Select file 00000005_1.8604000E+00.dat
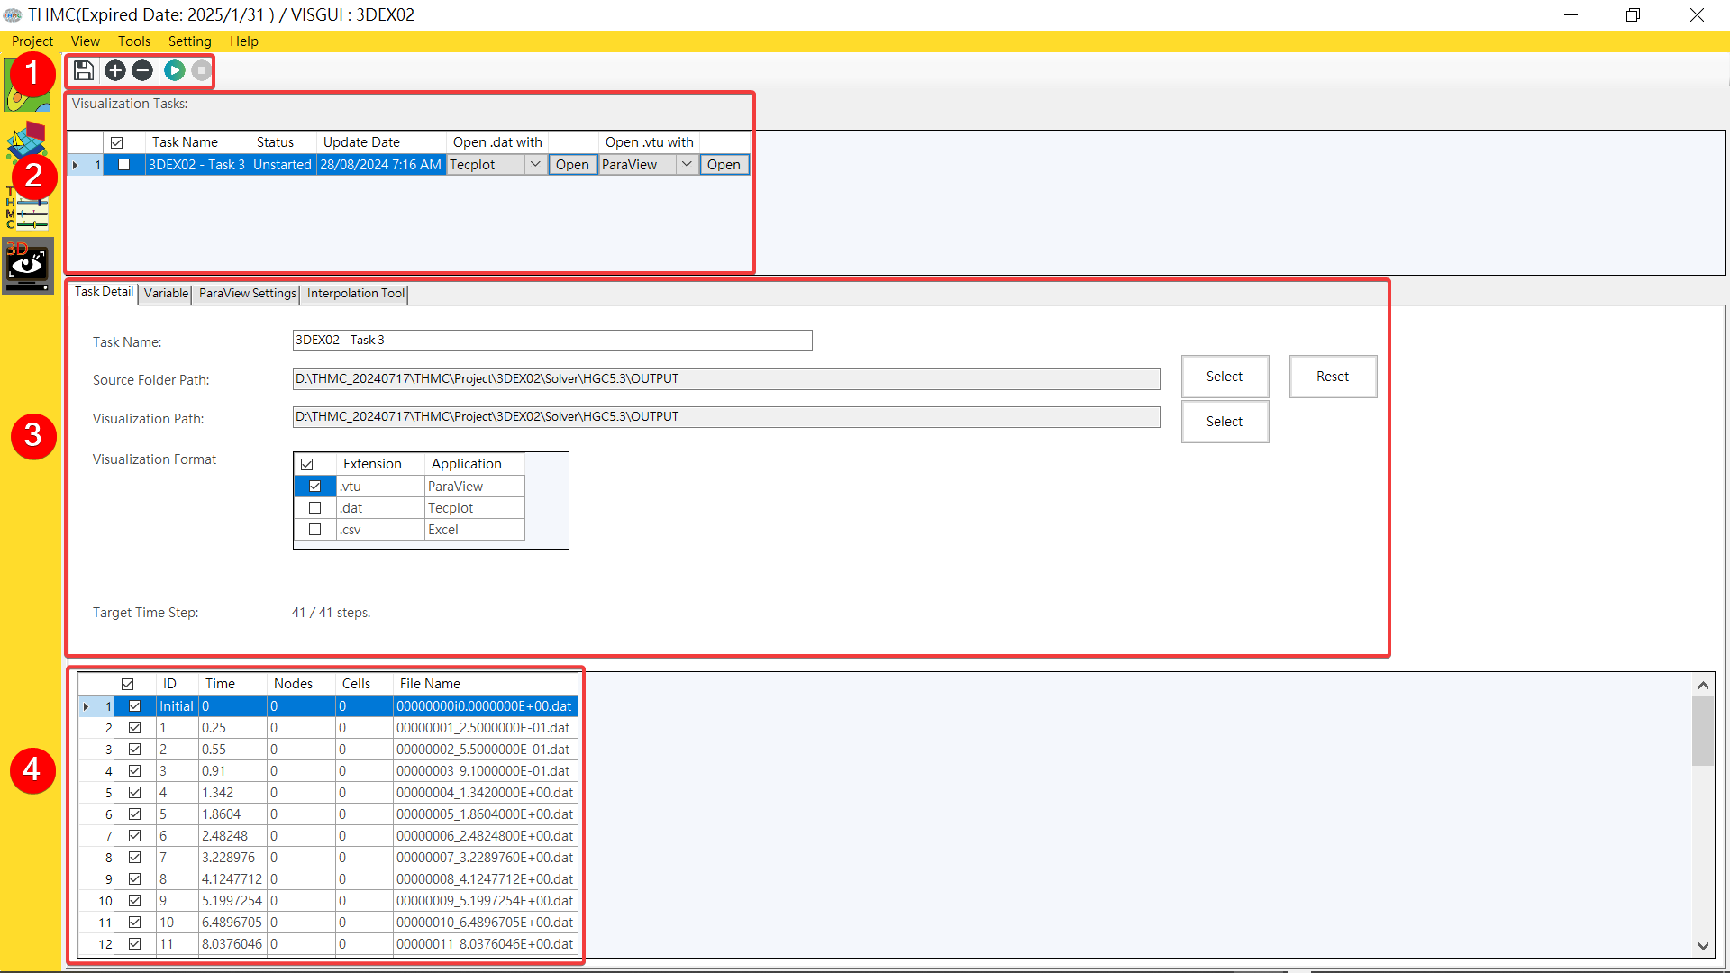The image size is (1730, 973). (485, 814)
